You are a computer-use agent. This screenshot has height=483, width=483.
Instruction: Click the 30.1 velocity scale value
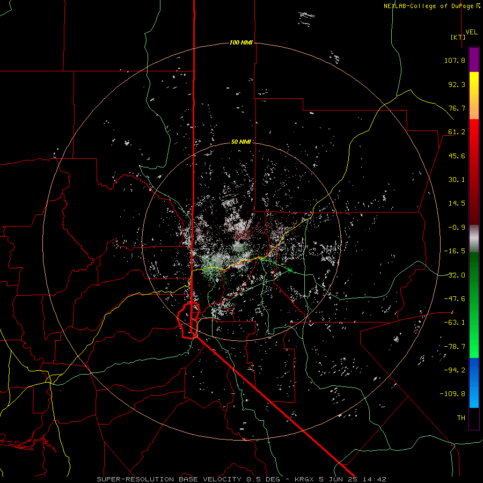(457, 180)
